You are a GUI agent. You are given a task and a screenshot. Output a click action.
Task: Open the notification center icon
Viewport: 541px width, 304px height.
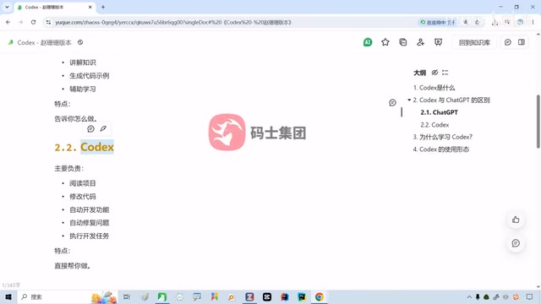pyautogui.click(x=530, y=296)
